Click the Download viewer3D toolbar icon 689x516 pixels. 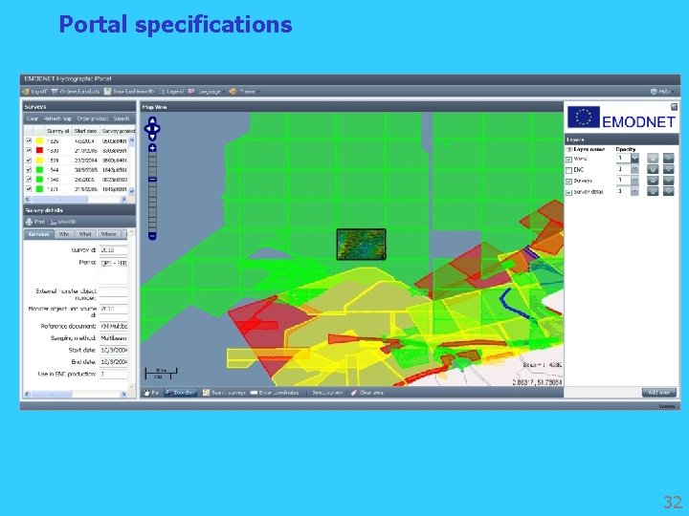tap(107, 92)
